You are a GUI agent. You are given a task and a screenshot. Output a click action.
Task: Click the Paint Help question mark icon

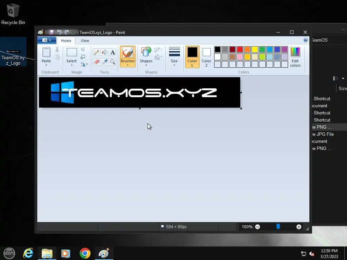(306, 40)
